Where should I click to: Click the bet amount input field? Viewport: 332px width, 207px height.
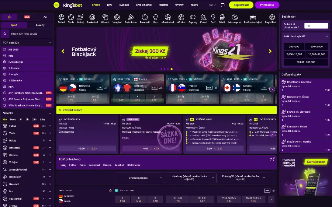[x=316, y=25]
